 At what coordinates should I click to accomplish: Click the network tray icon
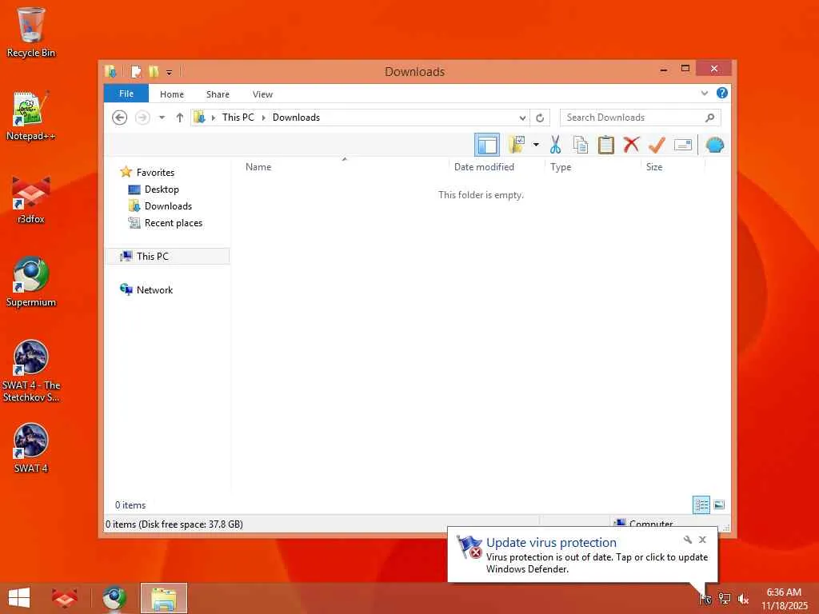tap(725, 598)
